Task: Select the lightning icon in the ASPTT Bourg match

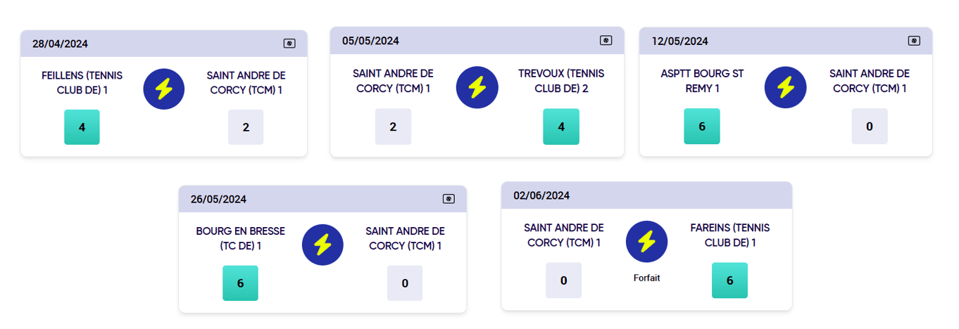Action: [x=785, y=87]
